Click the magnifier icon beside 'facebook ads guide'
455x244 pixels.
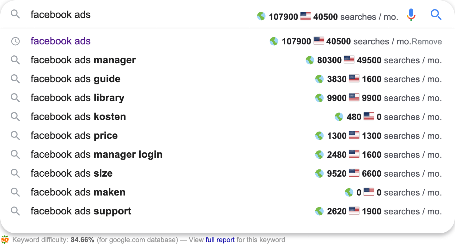coord(15,79)
